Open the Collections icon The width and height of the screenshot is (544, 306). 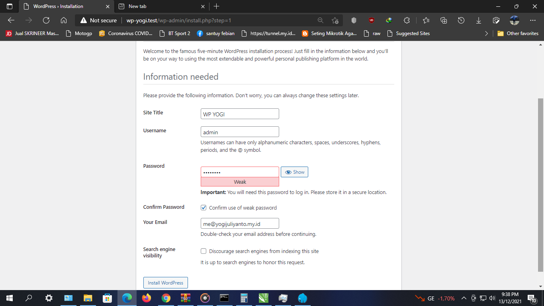(x=444, y=20)
